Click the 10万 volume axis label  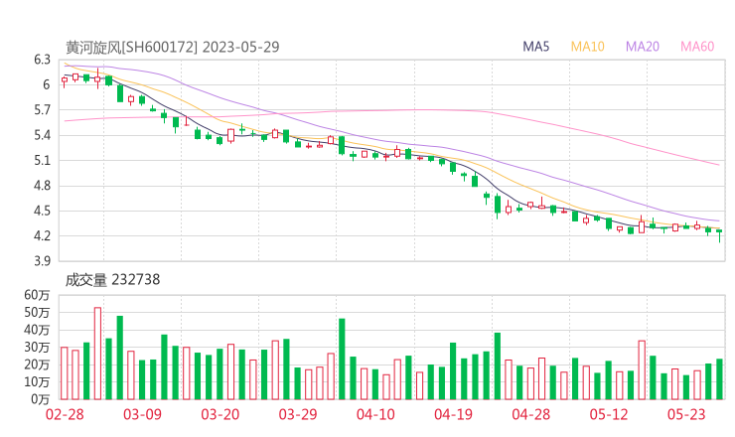coord(37,381)
